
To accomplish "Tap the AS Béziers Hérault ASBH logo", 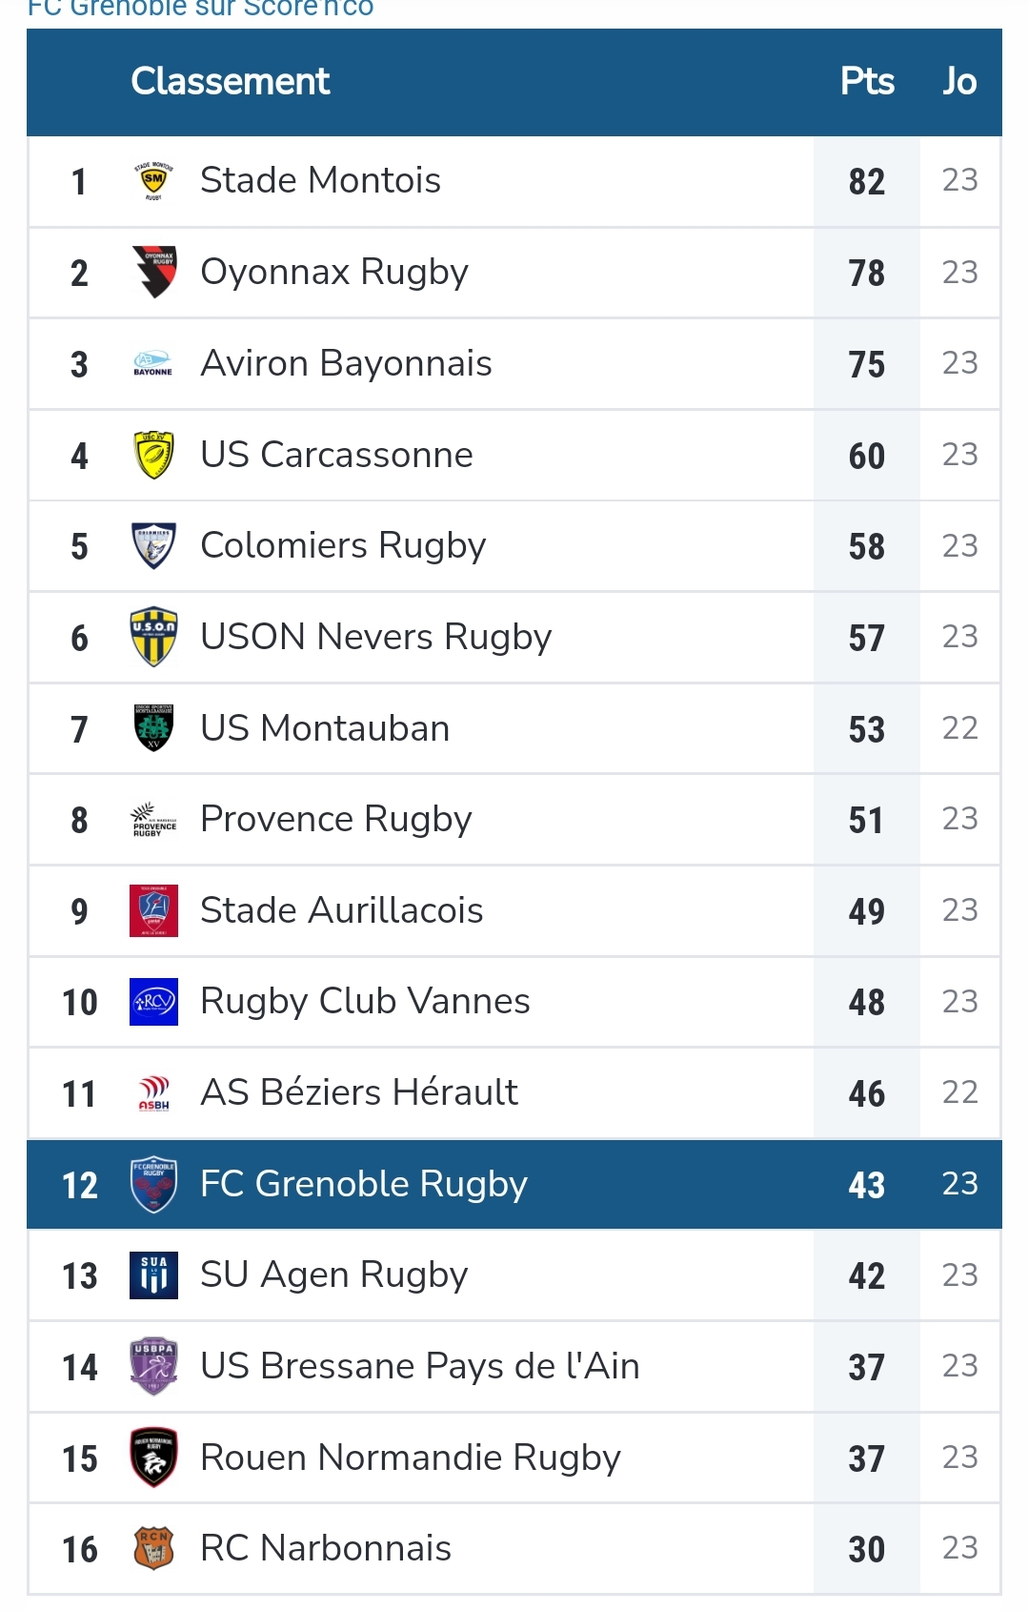I will [x=153, y=1093].
